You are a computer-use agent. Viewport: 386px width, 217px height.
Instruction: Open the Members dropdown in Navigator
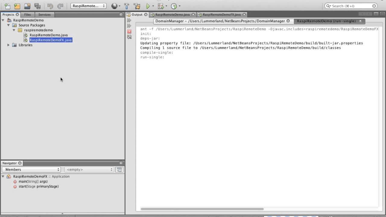(x=31, y=170)
